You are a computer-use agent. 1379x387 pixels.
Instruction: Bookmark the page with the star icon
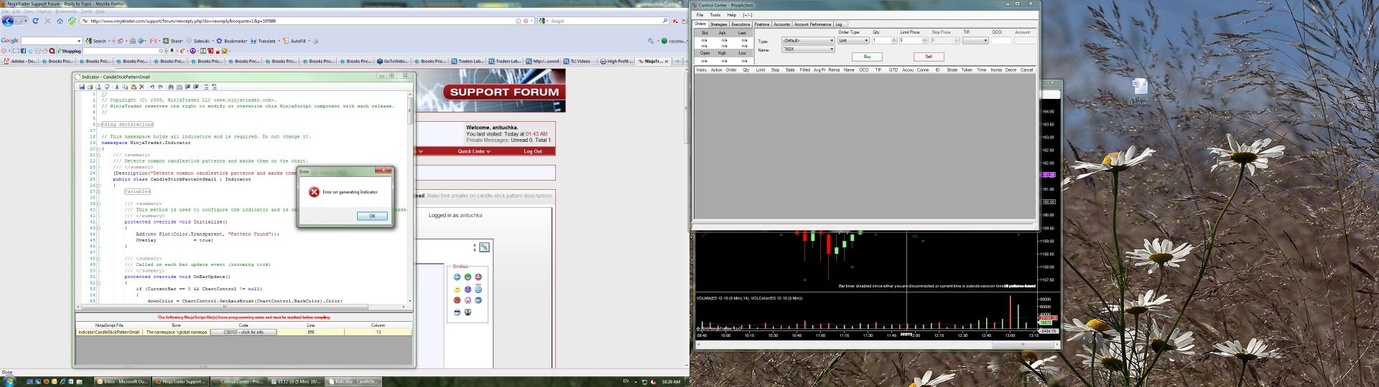[519, 21]
